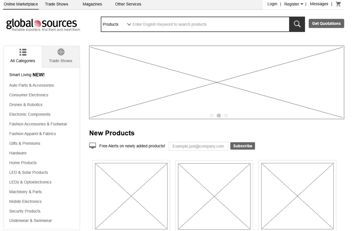Select the middle carousel dot indicator
Screen dimensions: 356x231
219,115
